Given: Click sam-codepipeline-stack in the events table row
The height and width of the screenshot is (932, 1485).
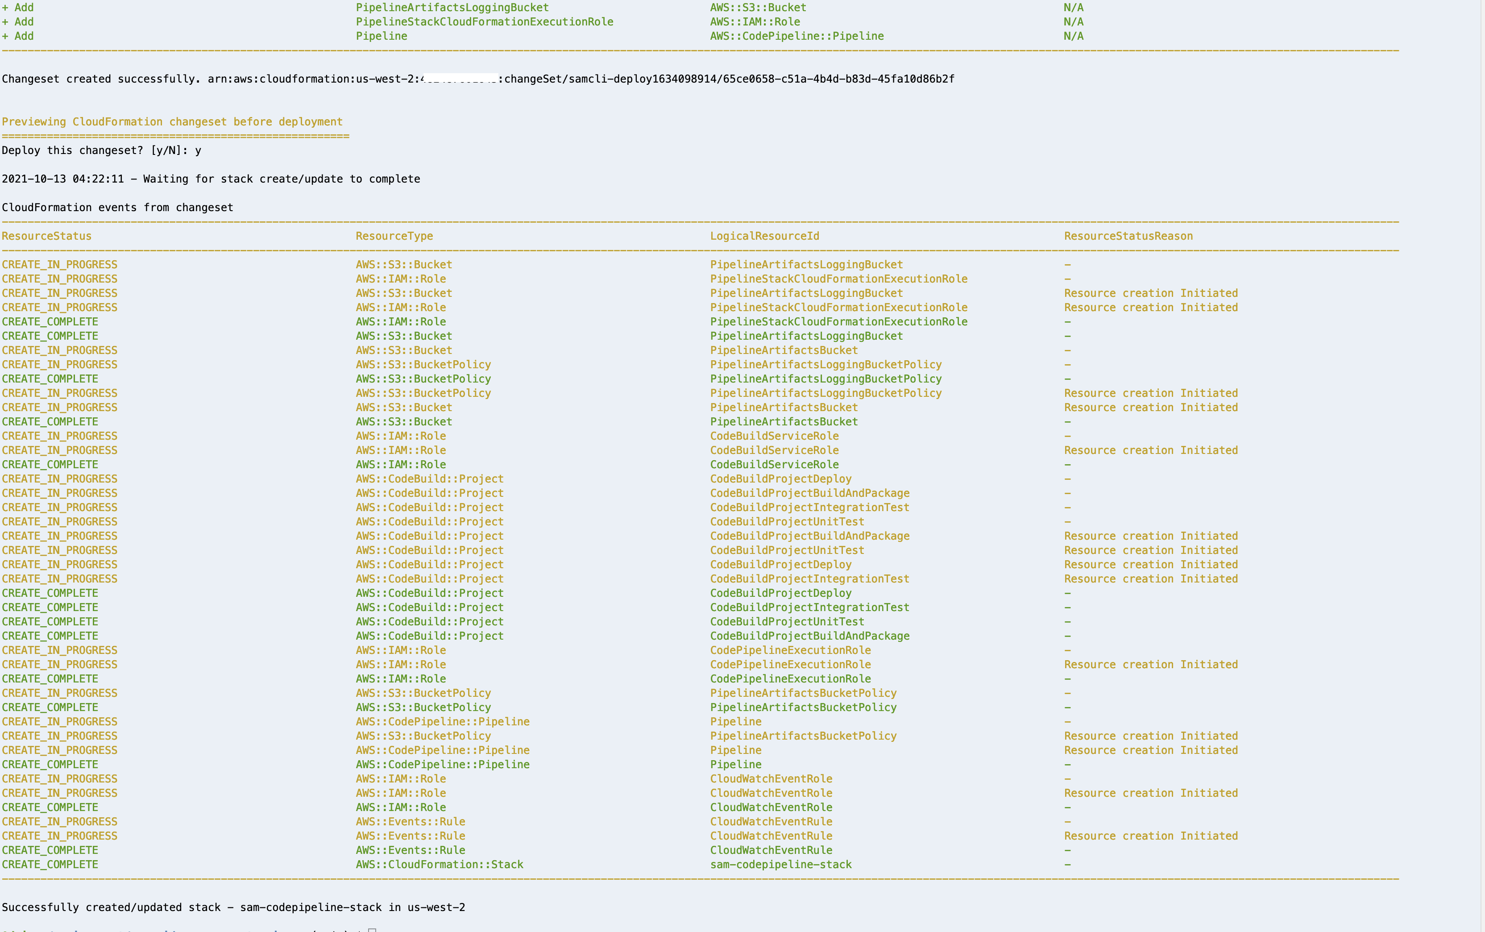Looking at the screenshot, I should click(781, 864).
